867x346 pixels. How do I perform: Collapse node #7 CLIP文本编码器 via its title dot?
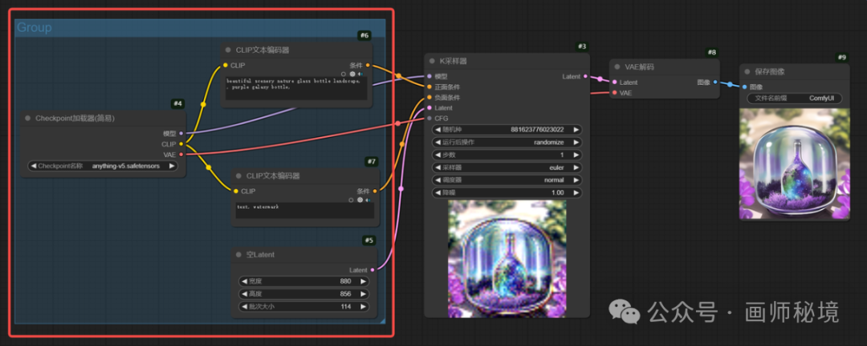point(239,176)
